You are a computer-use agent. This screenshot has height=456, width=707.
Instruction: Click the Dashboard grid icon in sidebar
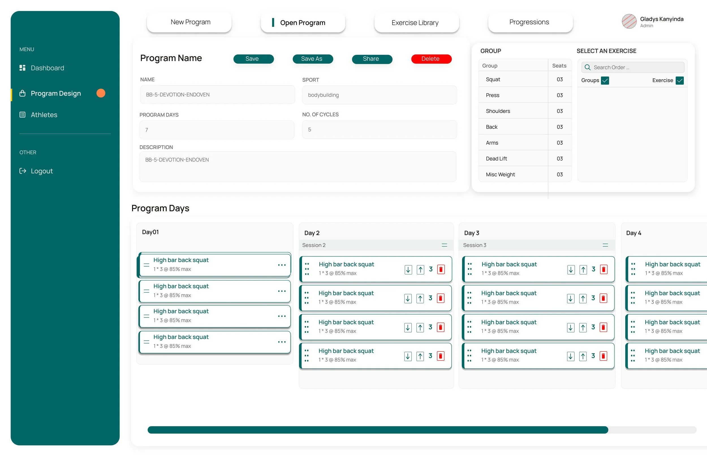(x=22, y=68)
